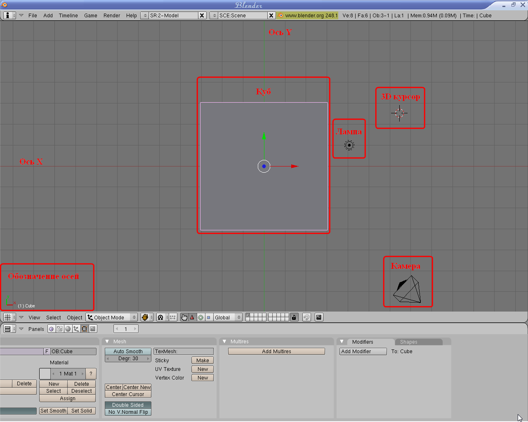The image size is (528, 422).
Task: Click the layer lock padlock icon
Action: click(x=294, y=317)
